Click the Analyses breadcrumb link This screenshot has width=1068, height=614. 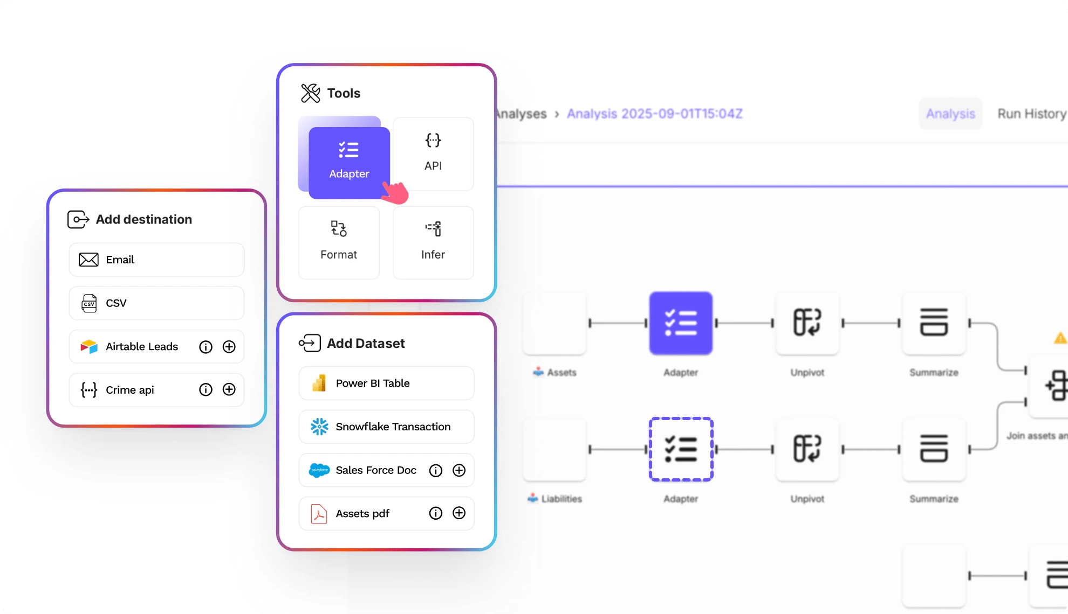[x=521, y=114]
